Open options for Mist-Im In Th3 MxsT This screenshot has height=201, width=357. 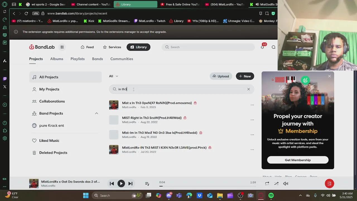pos(252,135)
